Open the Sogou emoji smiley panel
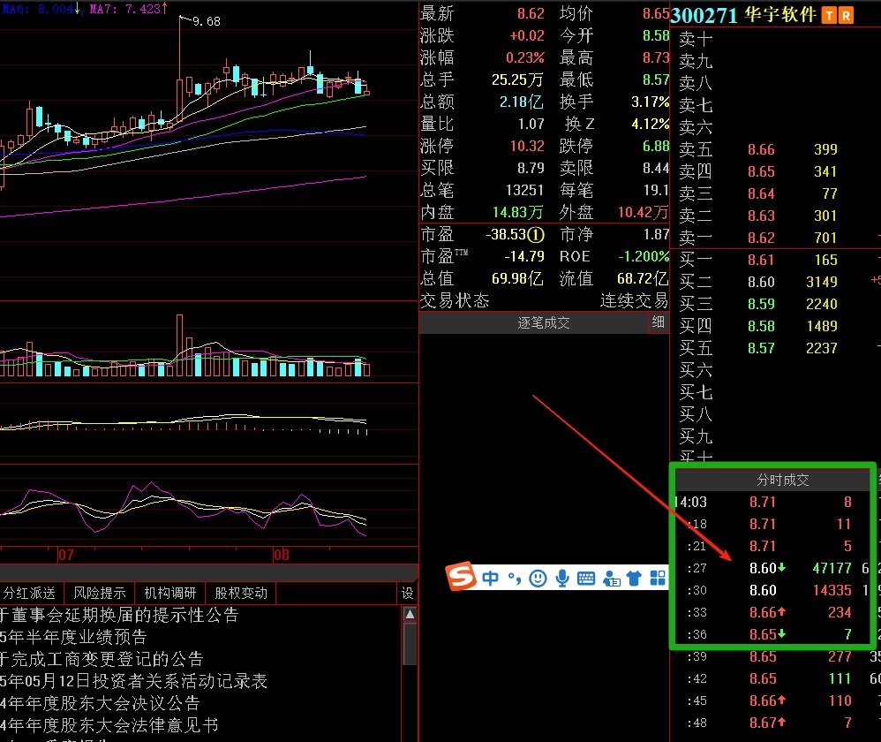The height and width of the screenshot is (742, 881). 538,578
